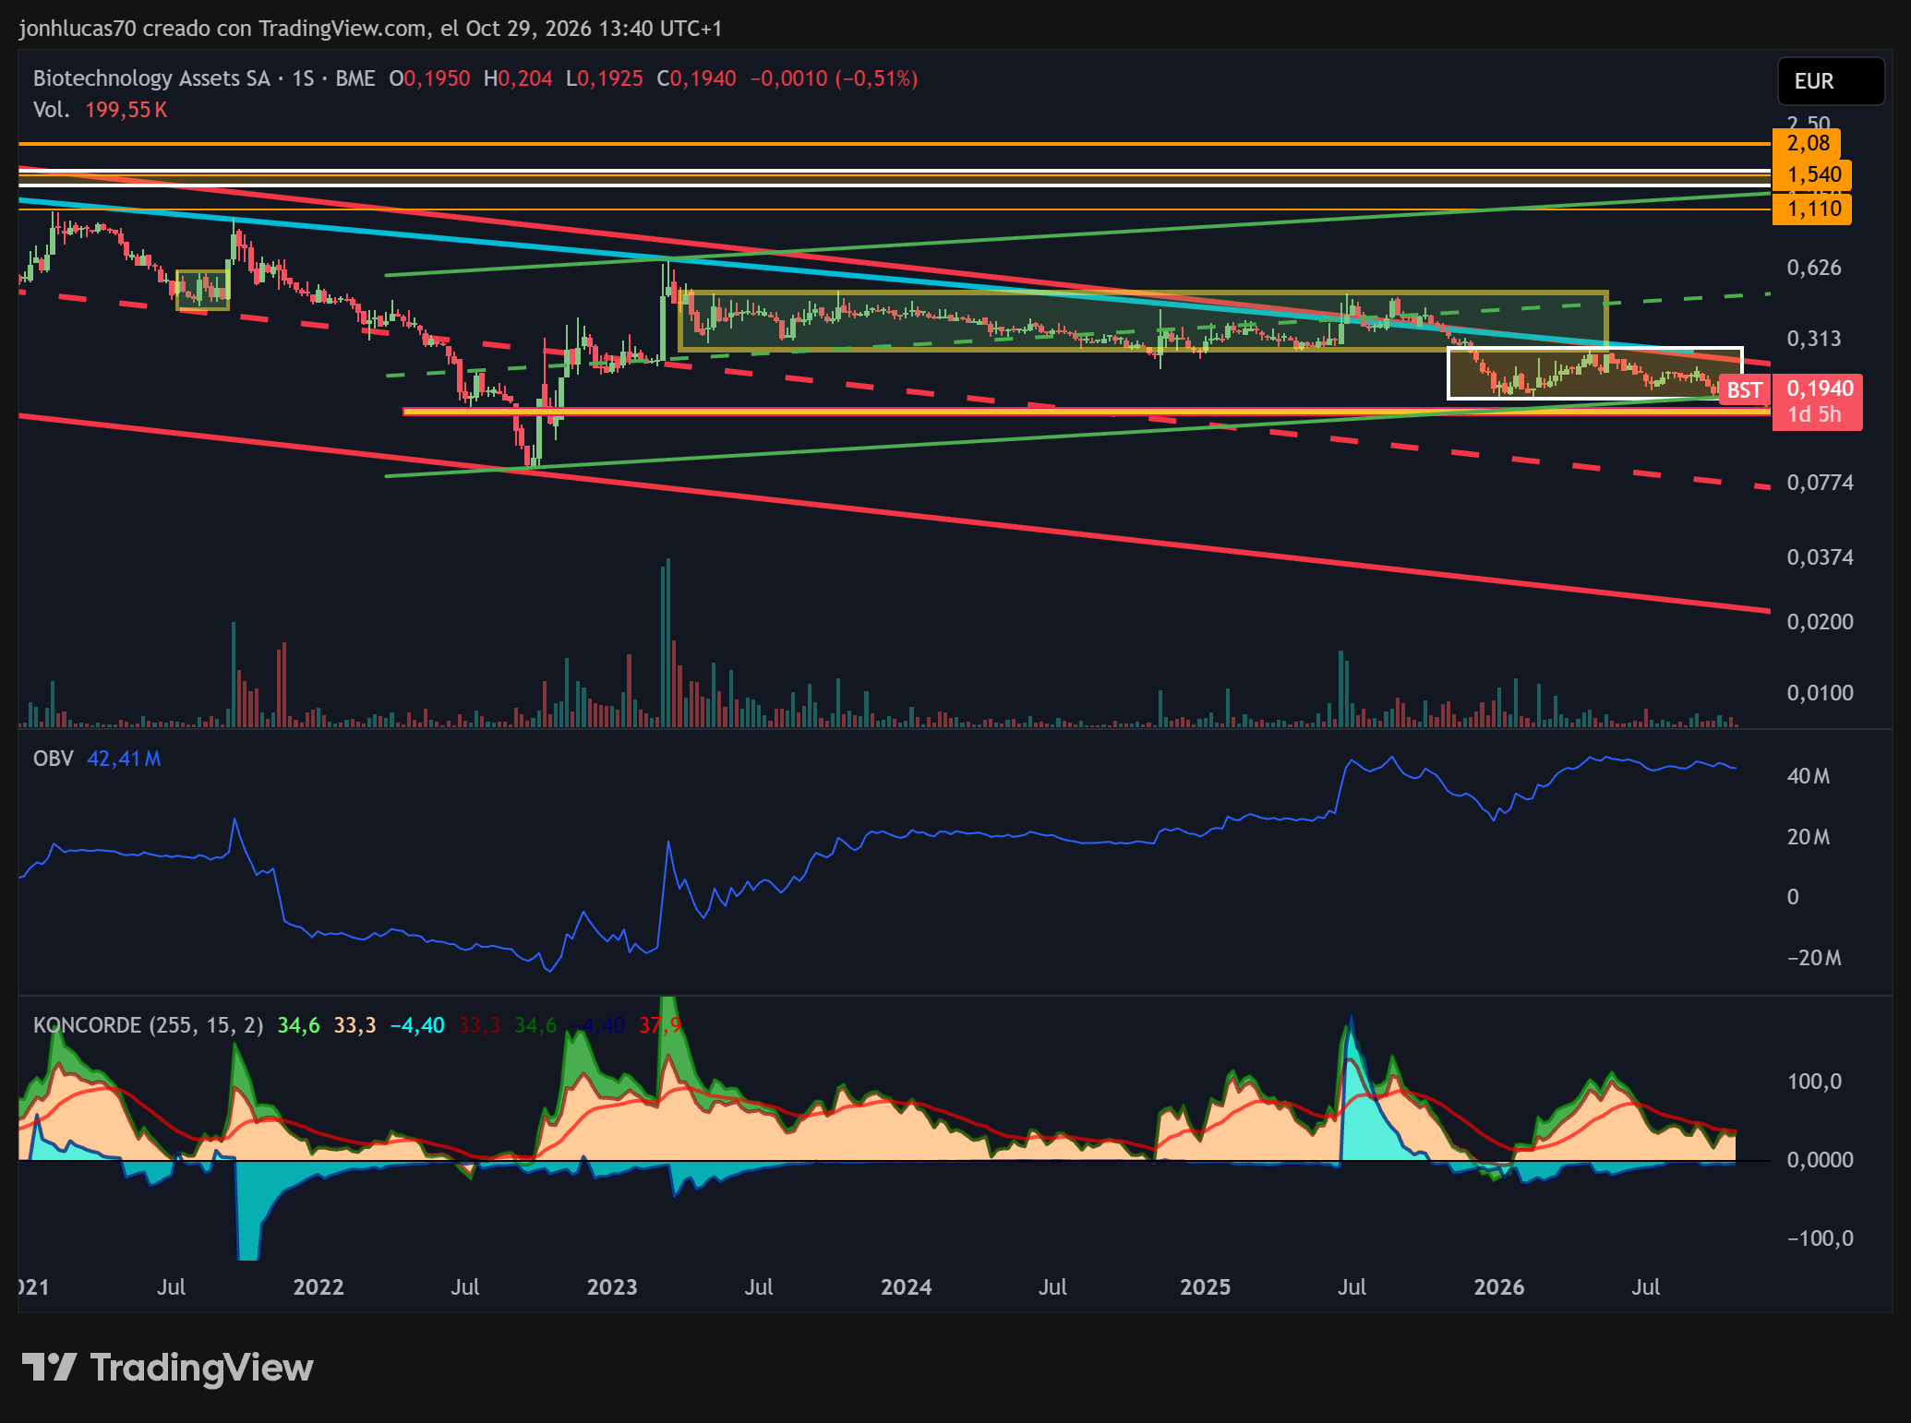Click the BST ticker price tag

click(x=1744, y=390)
